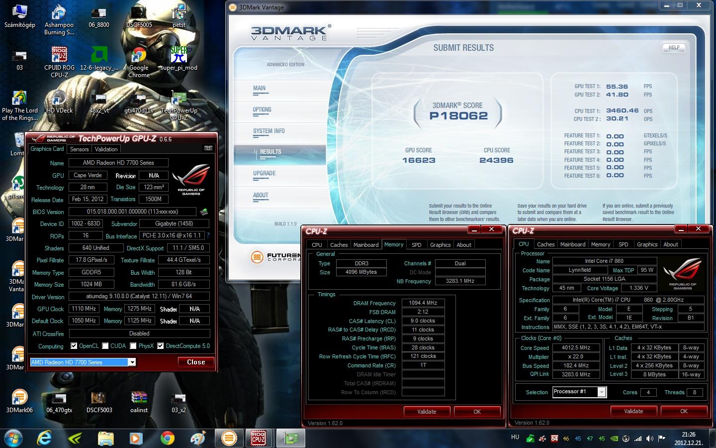This screenshot has height=448, width=716.
Task: Click the HELP button in 3DMark Vantage
Action: [x=674, y=48]
